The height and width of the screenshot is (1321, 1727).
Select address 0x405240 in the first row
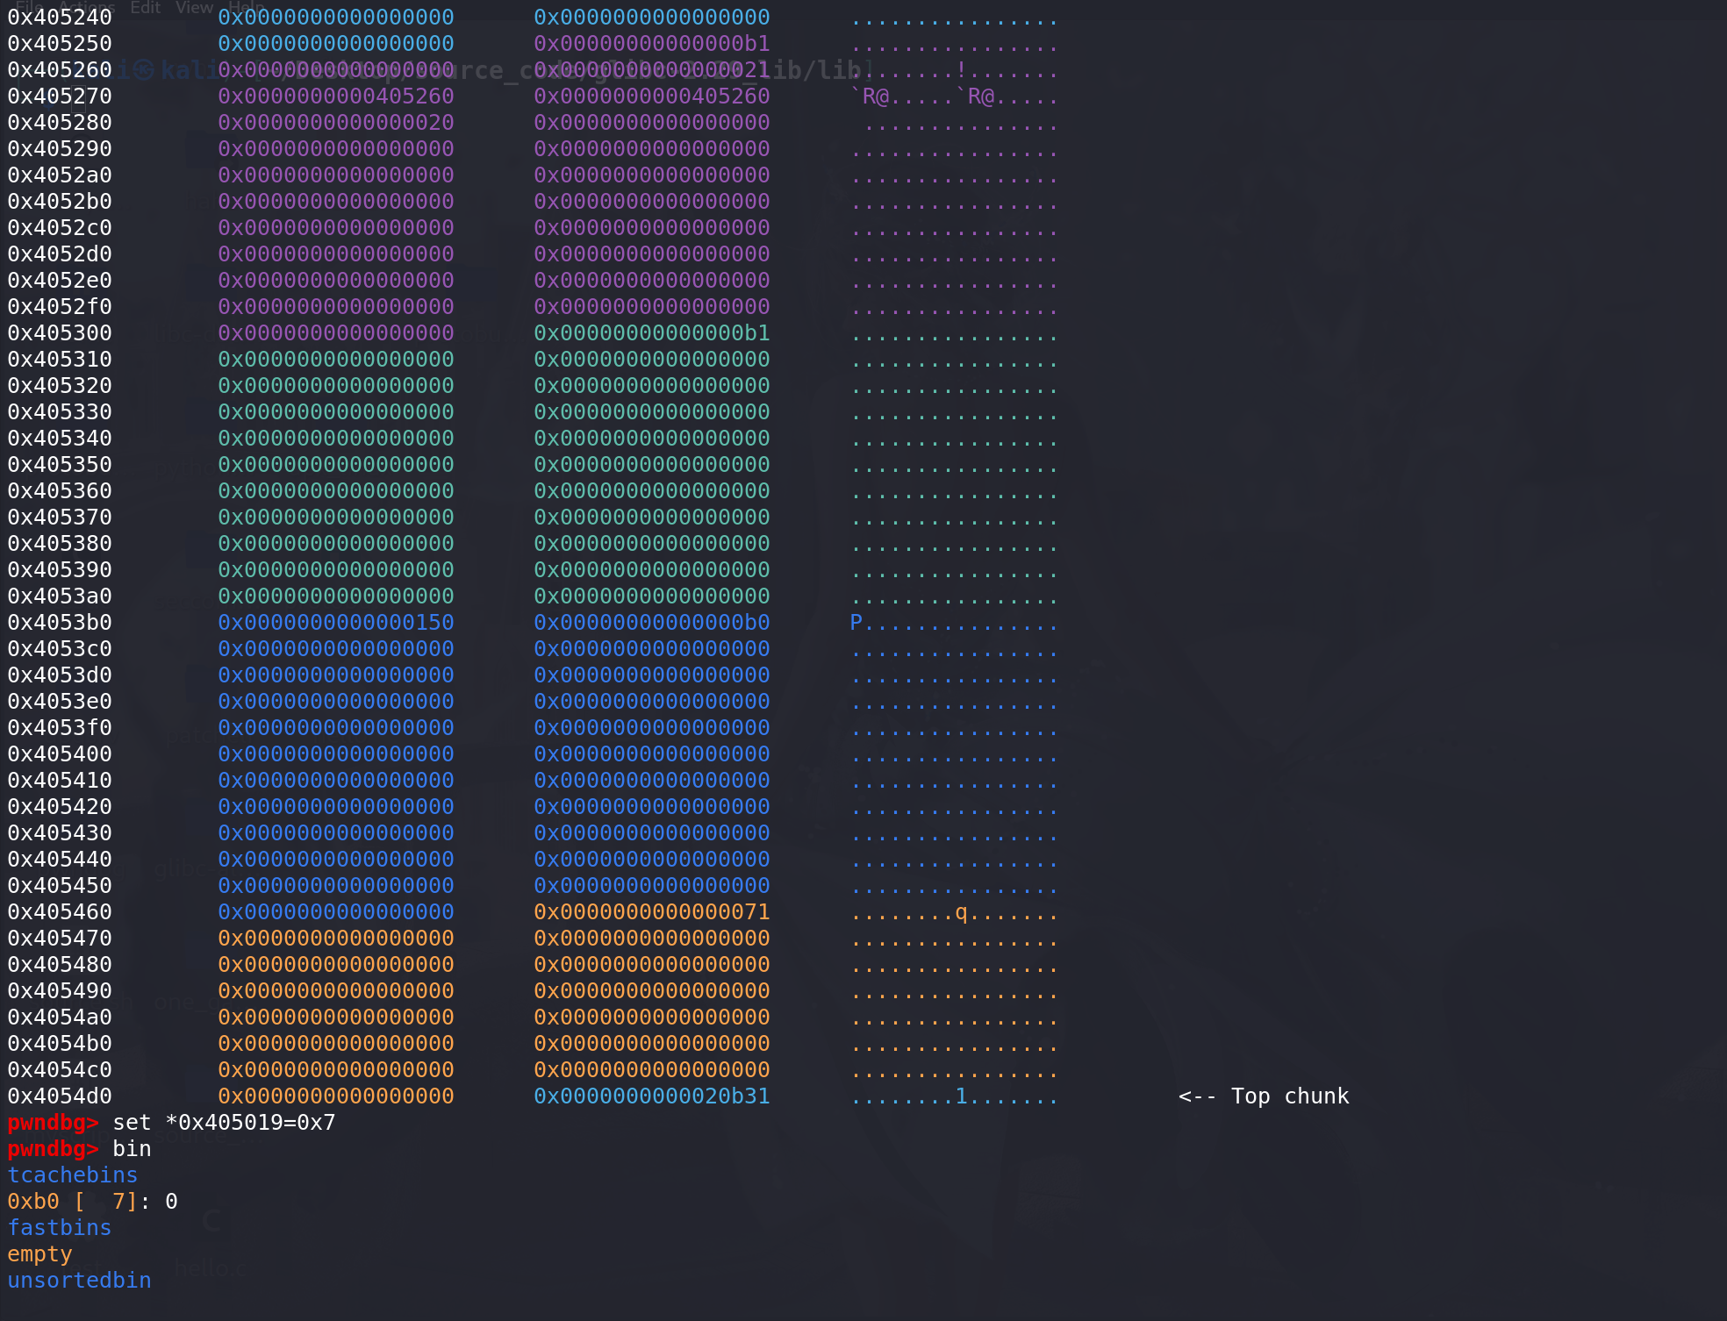(60, 17)
